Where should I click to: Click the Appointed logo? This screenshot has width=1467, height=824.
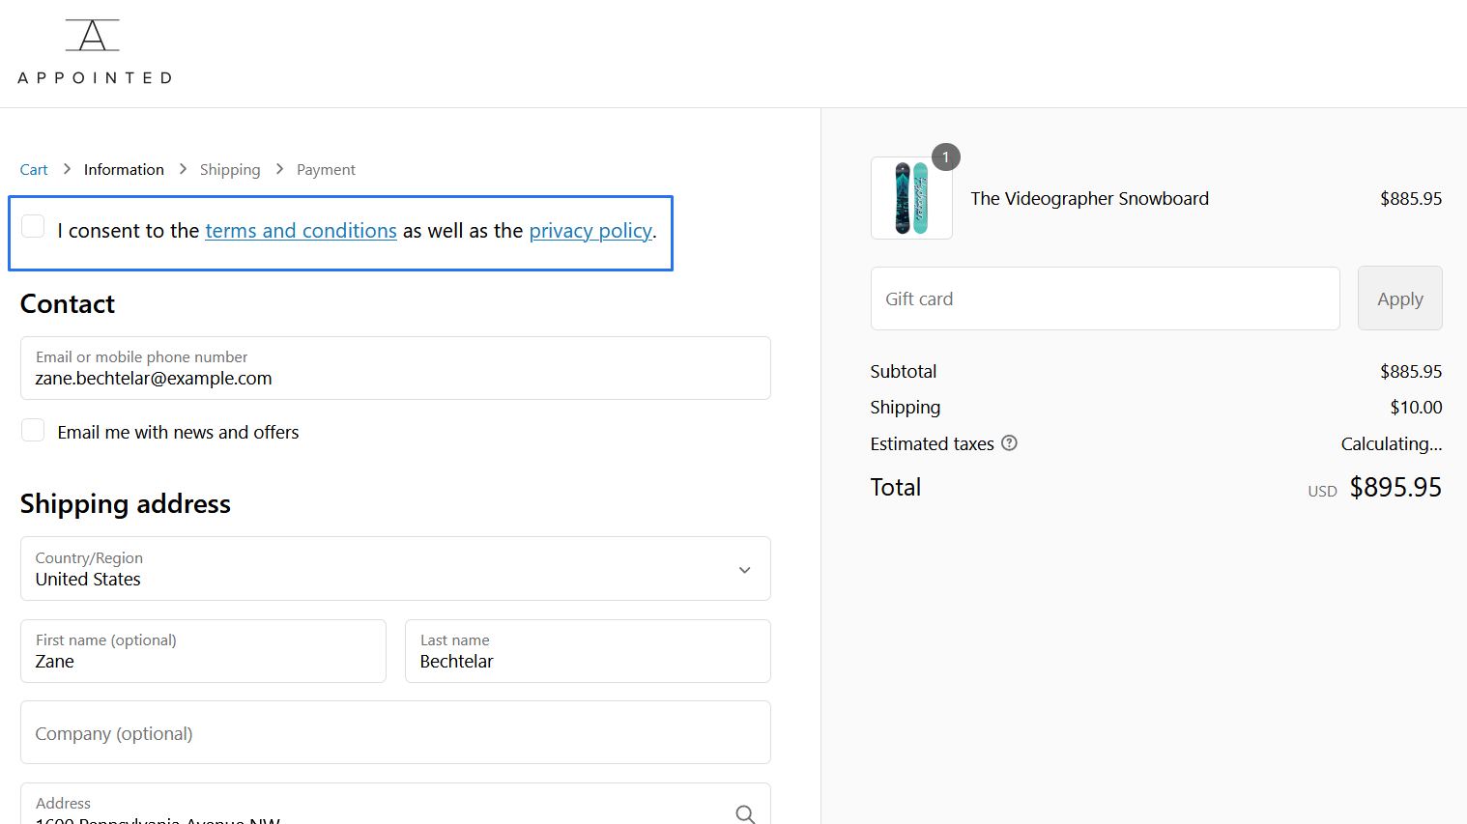pos(93,50)
